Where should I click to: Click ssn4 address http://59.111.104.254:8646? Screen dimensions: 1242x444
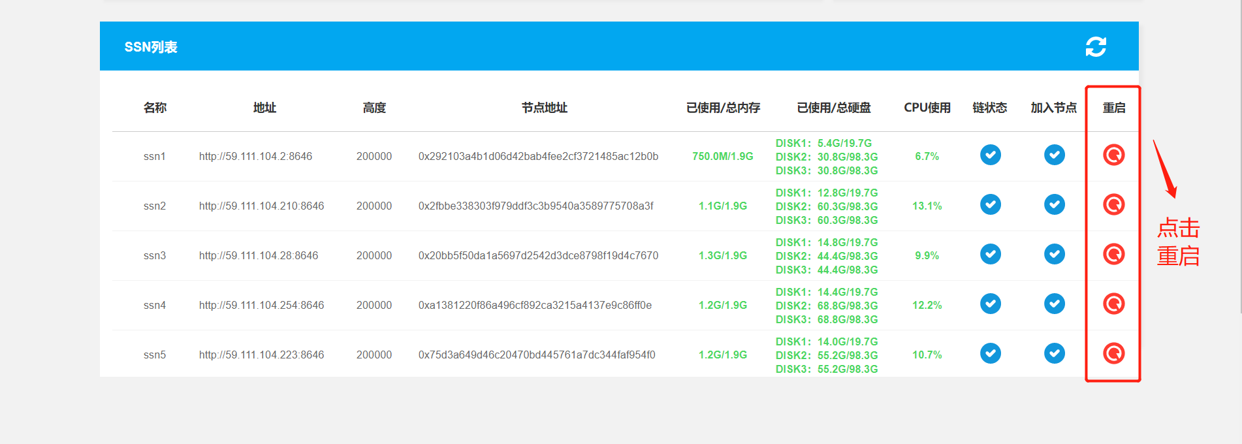261,306
